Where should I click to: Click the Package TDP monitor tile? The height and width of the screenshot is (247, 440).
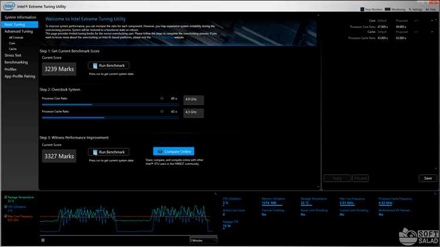pos(231,224)
